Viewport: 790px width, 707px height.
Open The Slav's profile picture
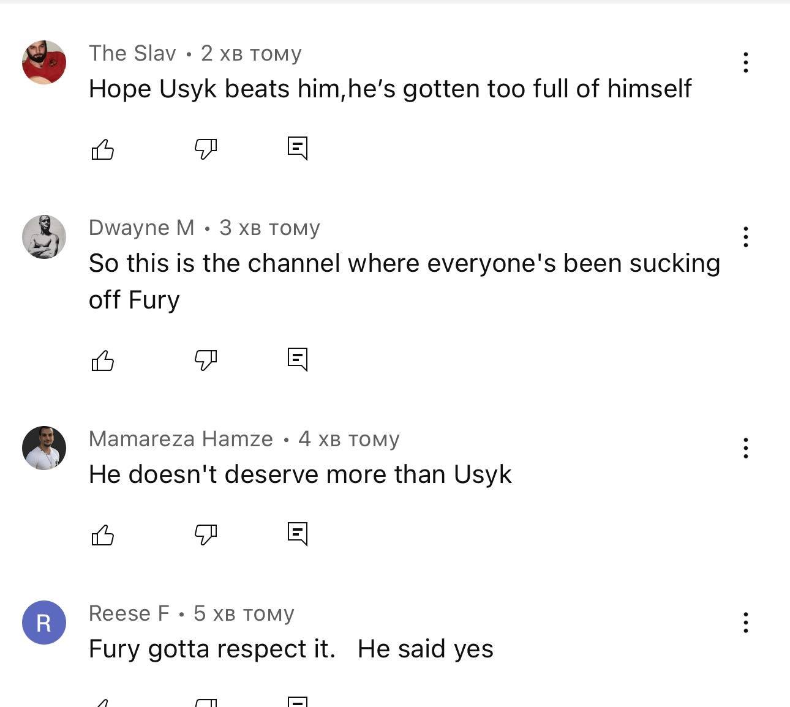coord(44,62)
